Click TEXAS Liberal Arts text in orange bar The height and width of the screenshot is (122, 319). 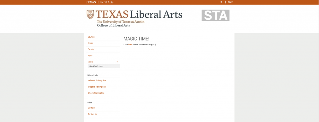(x=100, y=2)
